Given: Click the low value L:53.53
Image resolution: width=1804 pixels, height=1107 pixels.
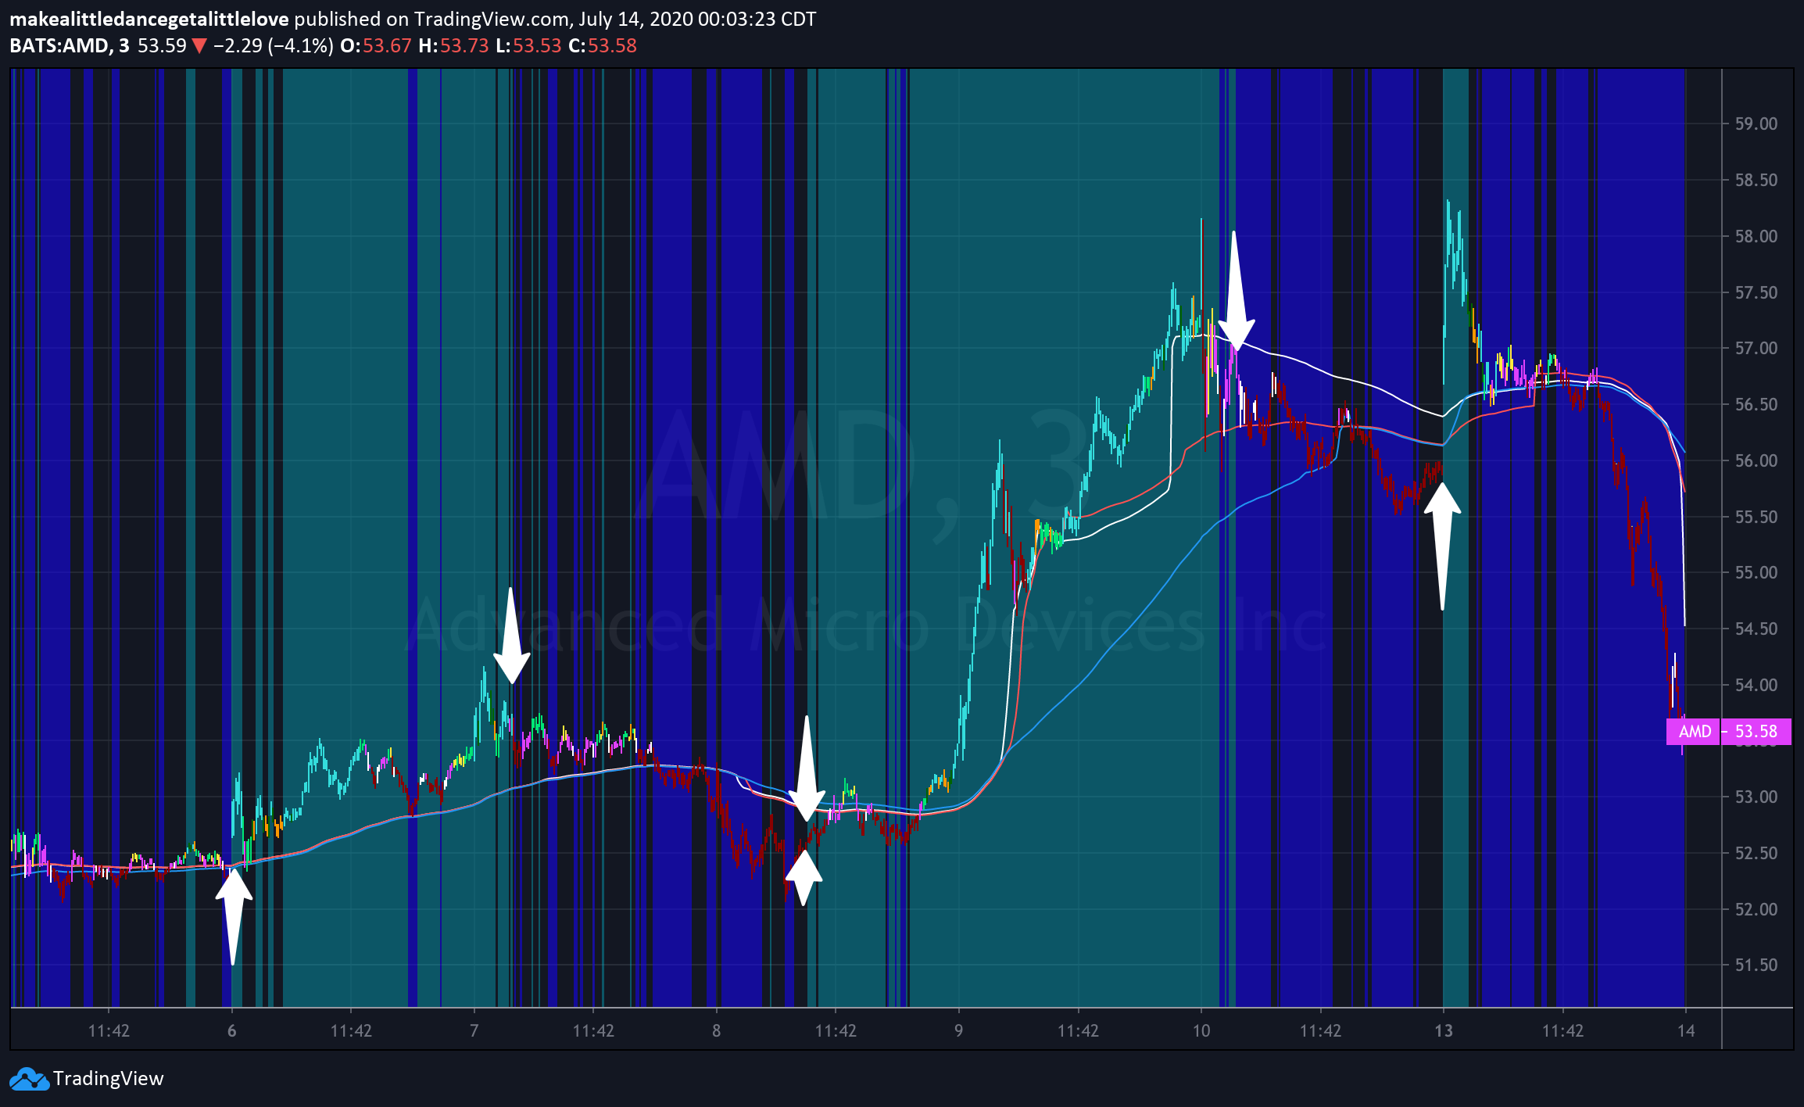Looking at the screenshot, I should click(528, 45).
